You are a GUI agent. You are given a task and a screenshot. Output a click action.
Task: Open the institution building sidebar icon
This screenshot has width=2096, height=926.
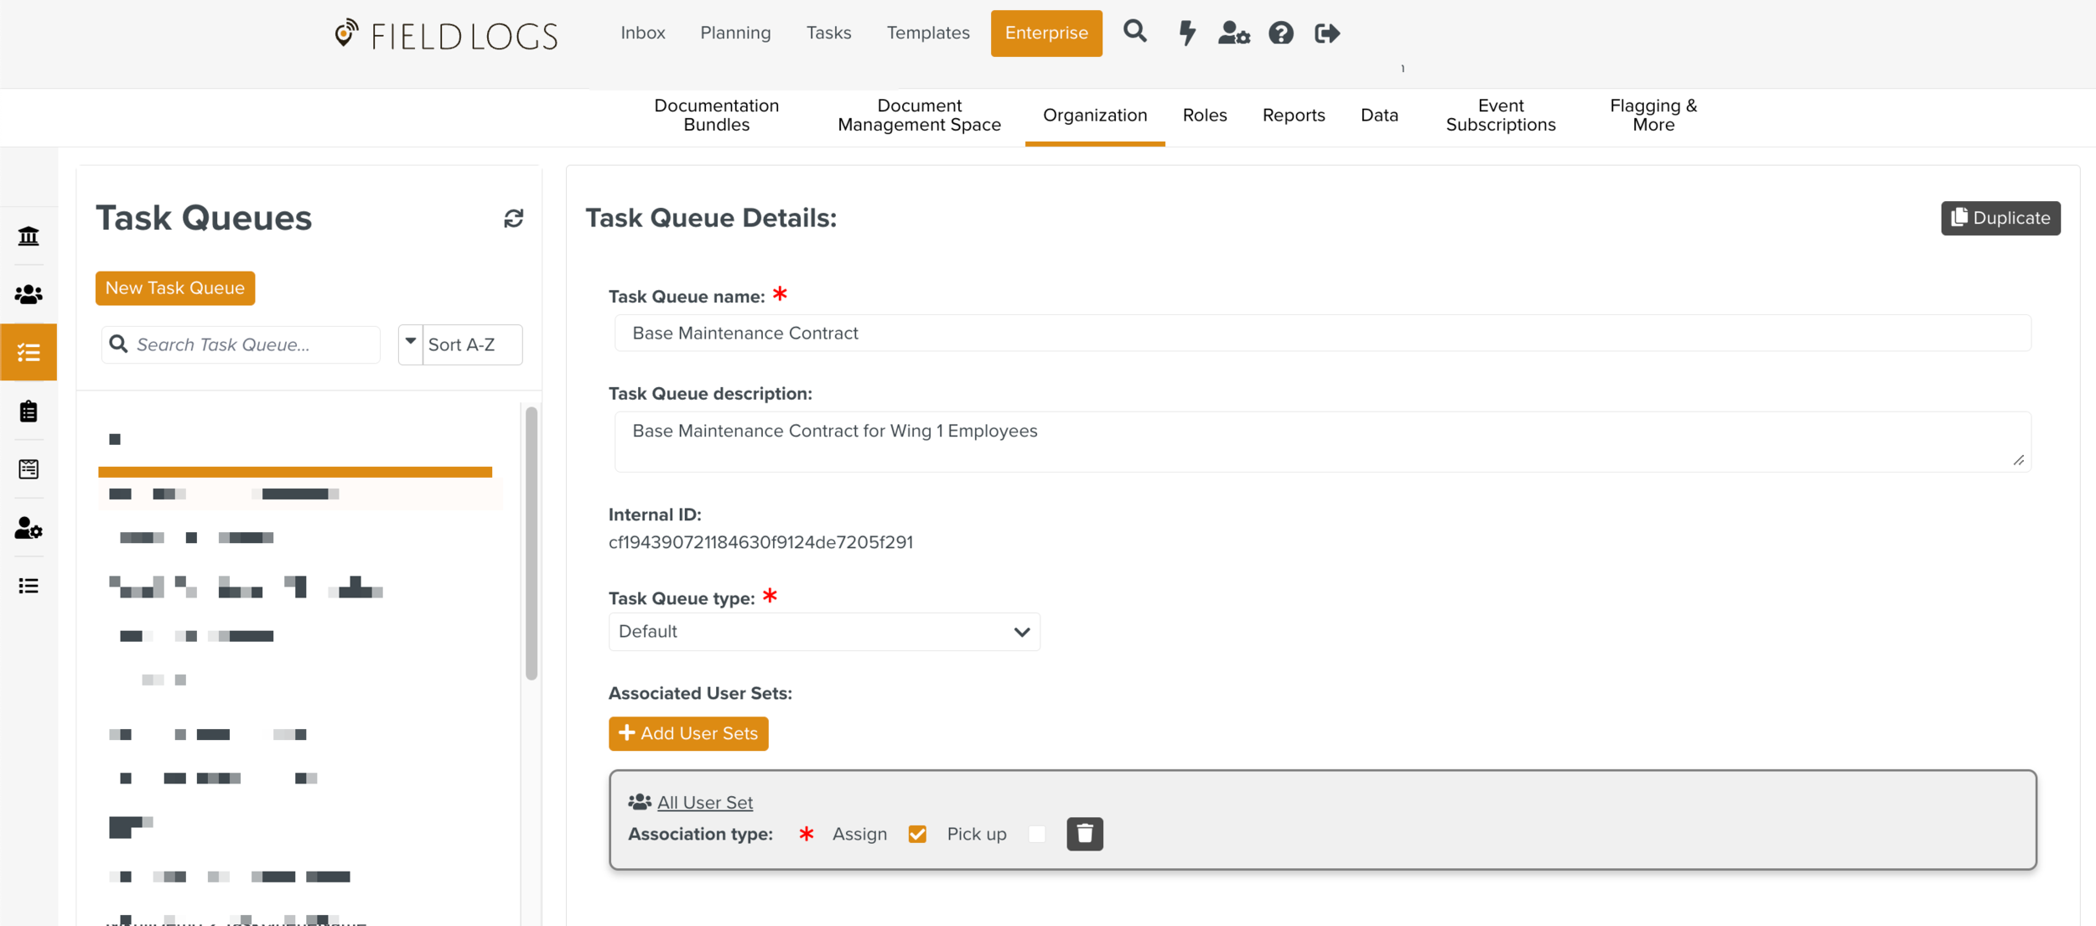[29, 236]
